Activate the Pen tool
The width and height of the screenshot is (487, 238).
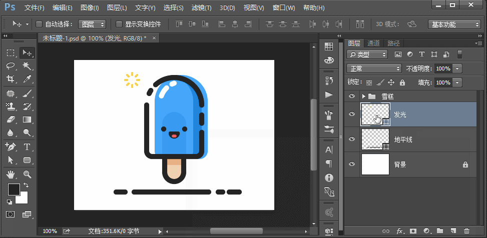point(11,146)
